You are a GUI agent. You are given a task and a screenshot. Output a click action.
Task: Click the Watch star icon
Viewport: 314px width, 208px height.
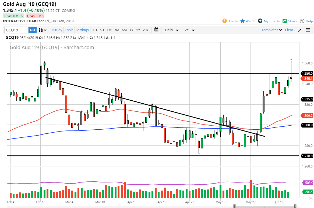point(242,21)
